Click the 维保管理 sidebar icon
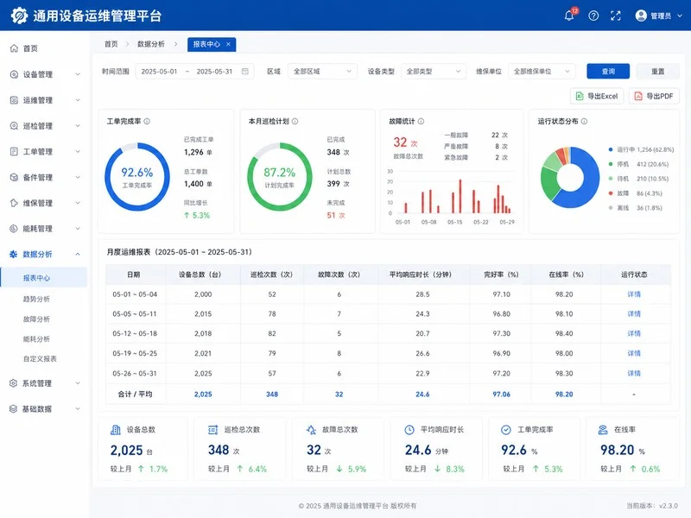Viewport: 691px width, 518px height. (14, 203)
